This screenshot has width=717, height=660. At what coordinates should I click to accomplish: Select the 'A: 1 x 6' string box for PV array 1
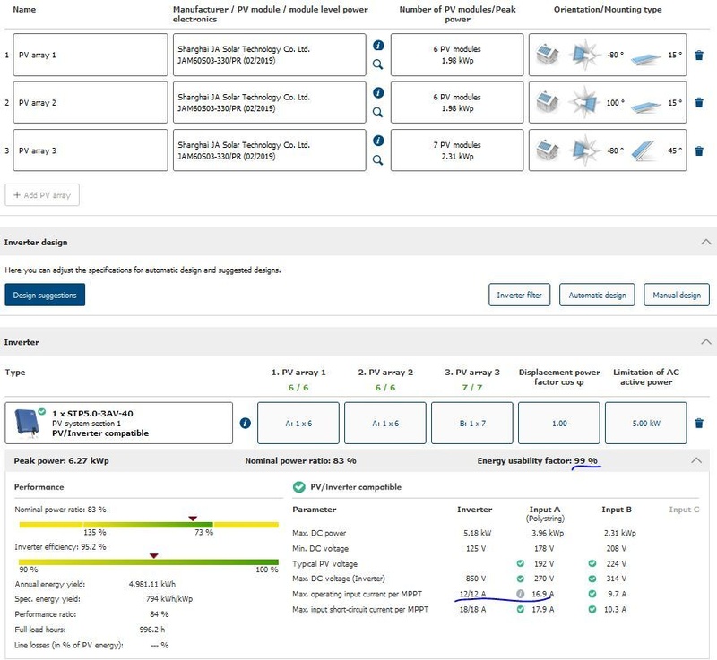point(298,423)
